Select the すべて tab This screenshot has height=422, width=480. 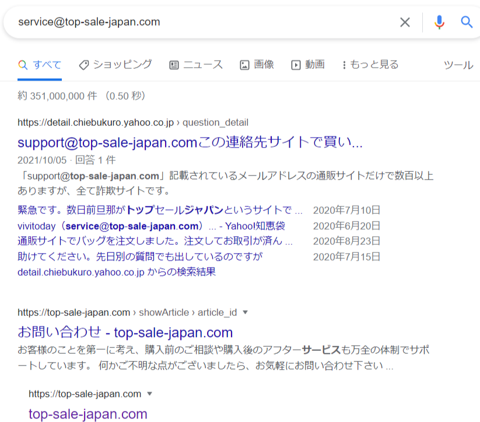pos(40,65)
